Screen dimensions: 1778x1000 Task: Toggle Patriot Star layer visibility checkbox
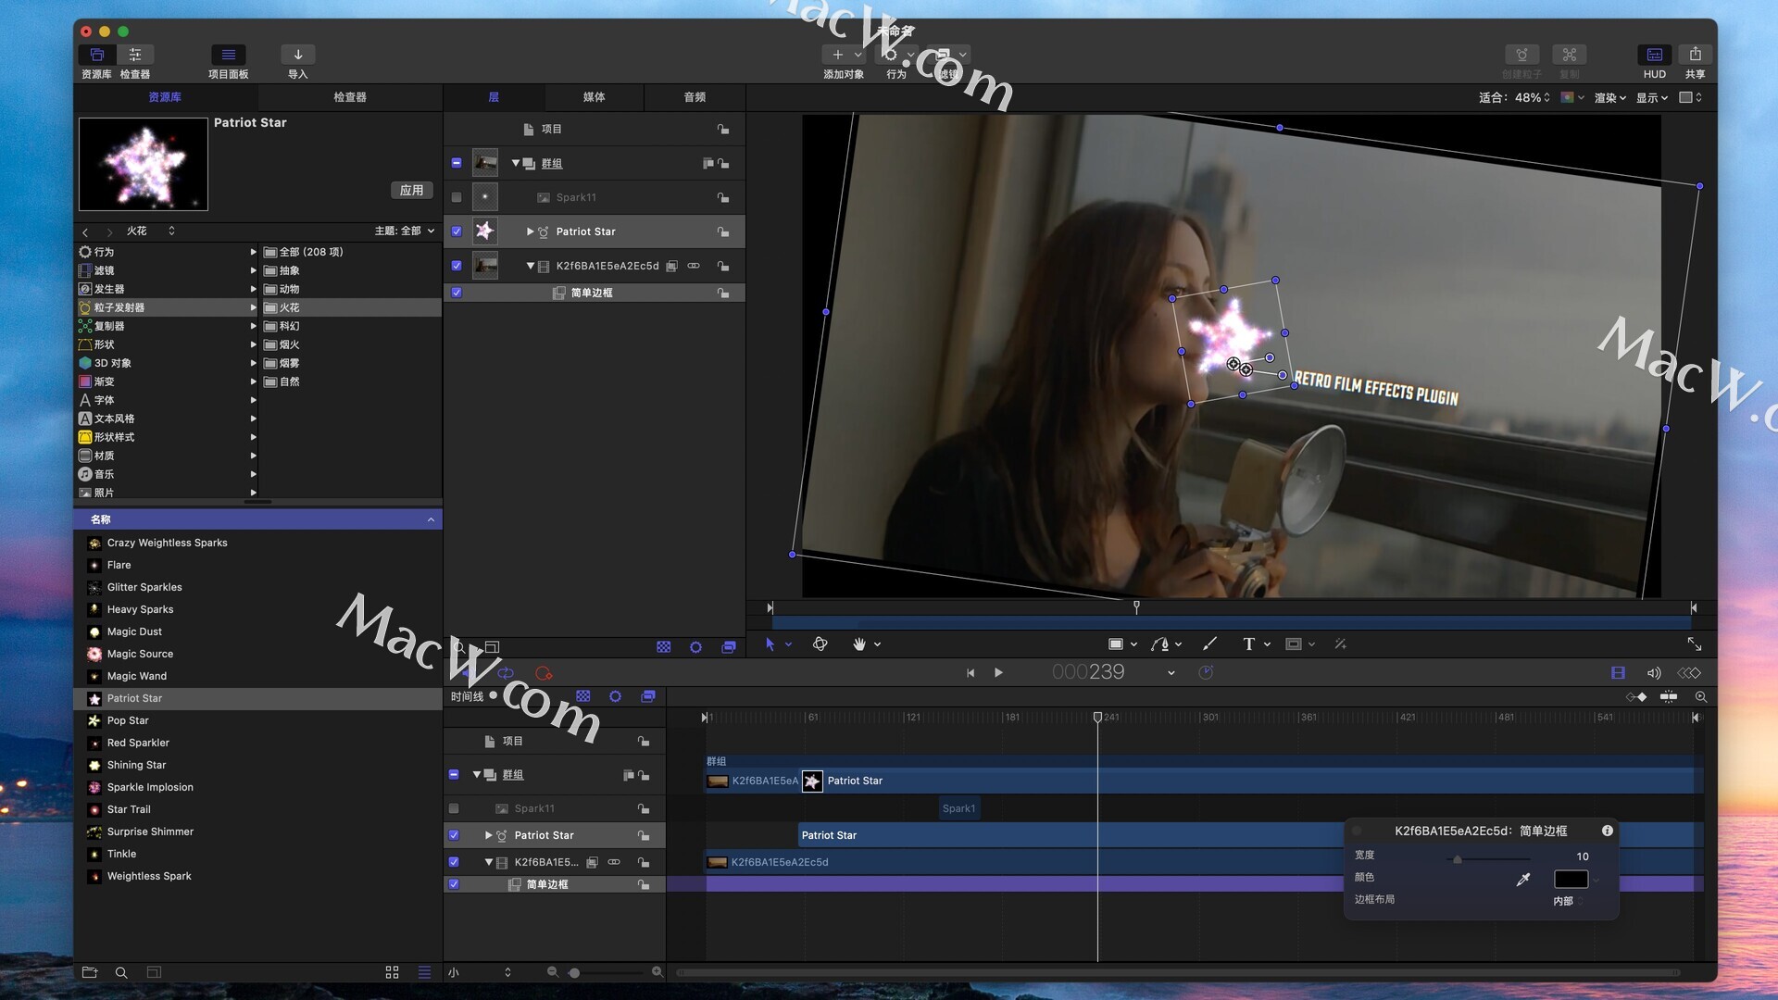click(x=457, y=231)
